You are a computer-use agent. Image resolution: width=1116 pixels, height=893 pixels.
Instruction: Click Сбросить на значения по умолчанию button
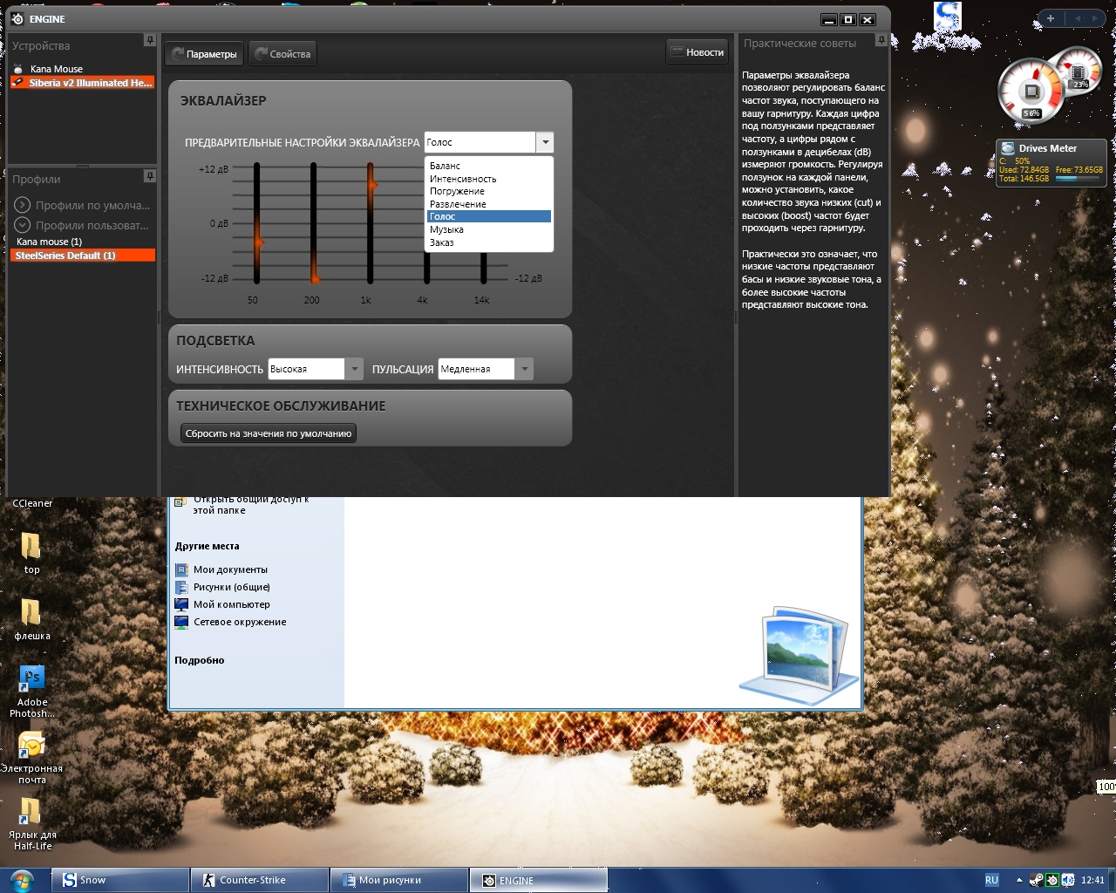pyautogui.click(x=269, y=433)
